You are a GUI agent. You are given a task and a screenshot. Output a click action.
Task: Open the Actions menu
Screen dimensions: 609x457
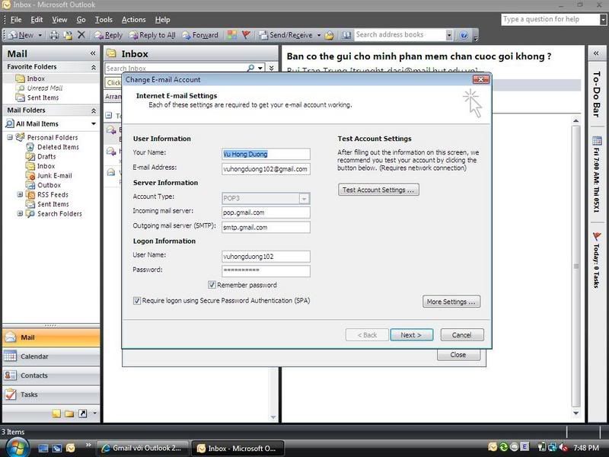133,19
